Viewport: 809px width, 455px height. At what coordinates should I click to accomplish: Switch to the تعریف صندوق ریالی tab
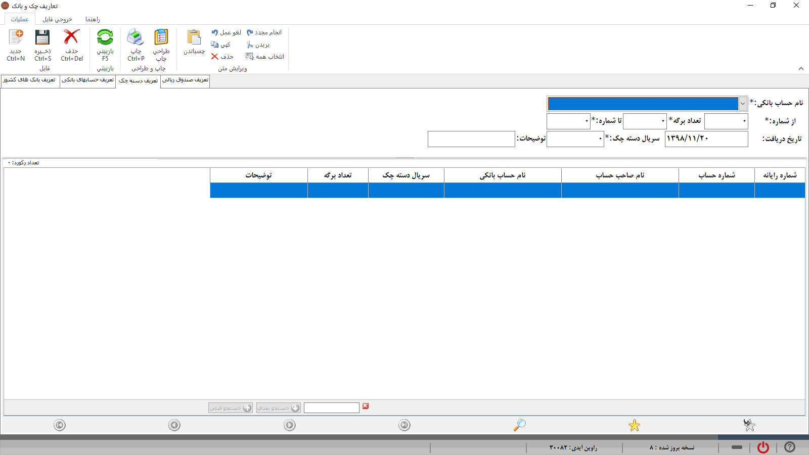[x=185, y=80]
